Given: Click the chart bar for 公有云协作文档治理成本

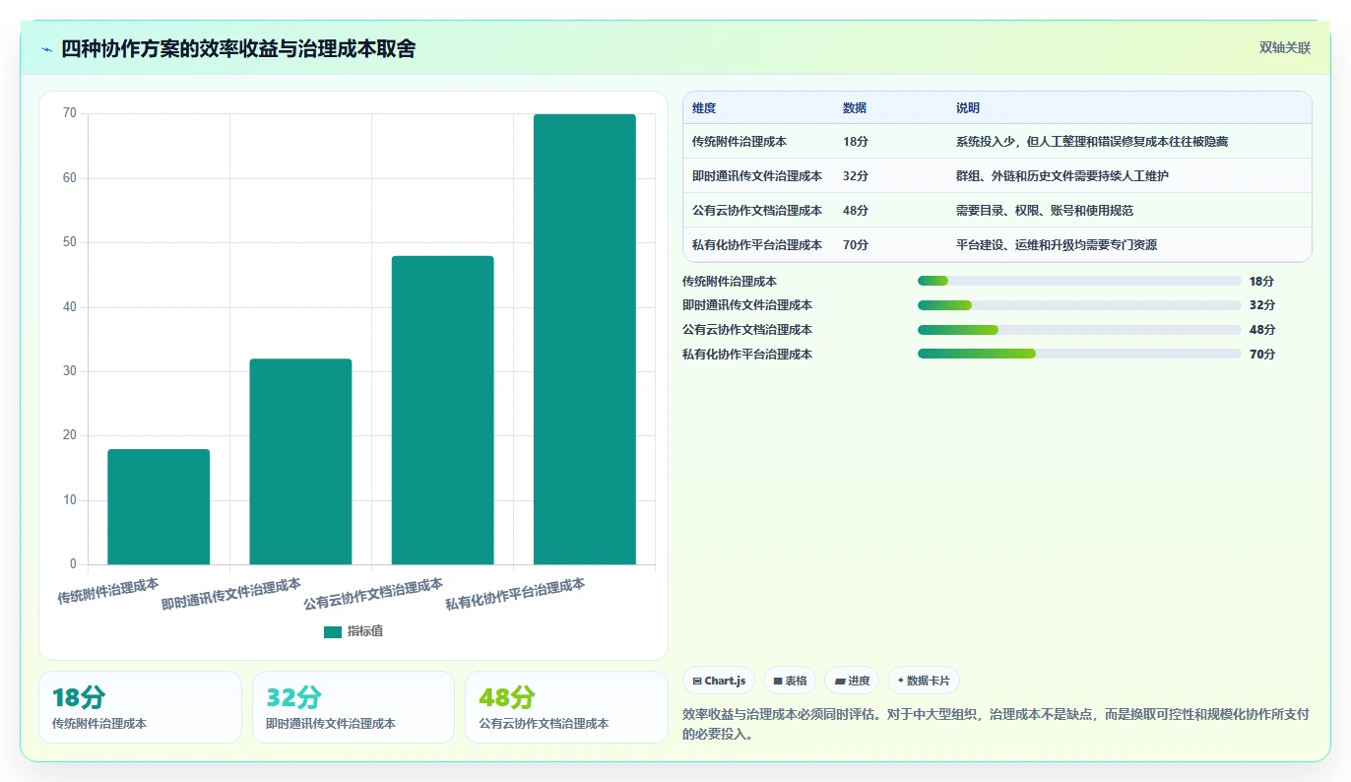Looking at the screenshot, I should coord(442,410).
